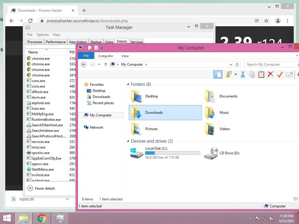The width and height of the screenshot is (299, 224).
Task: Select StartMenu.exe process row
Action: 51,169
